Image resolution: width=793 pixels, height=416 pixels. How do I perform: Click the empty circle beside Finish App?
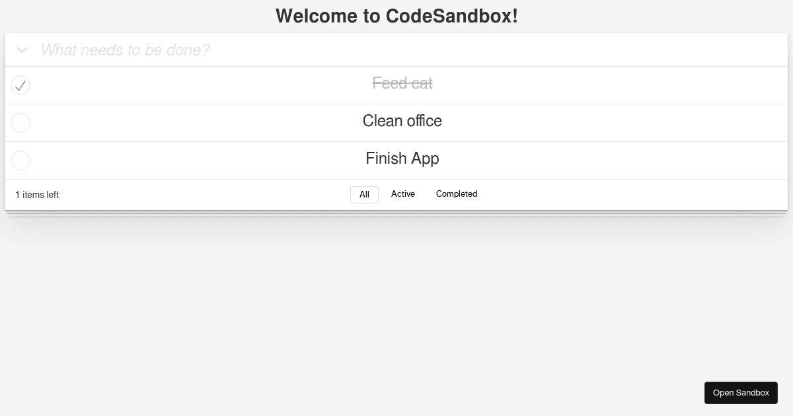click(x=20, y=160)
